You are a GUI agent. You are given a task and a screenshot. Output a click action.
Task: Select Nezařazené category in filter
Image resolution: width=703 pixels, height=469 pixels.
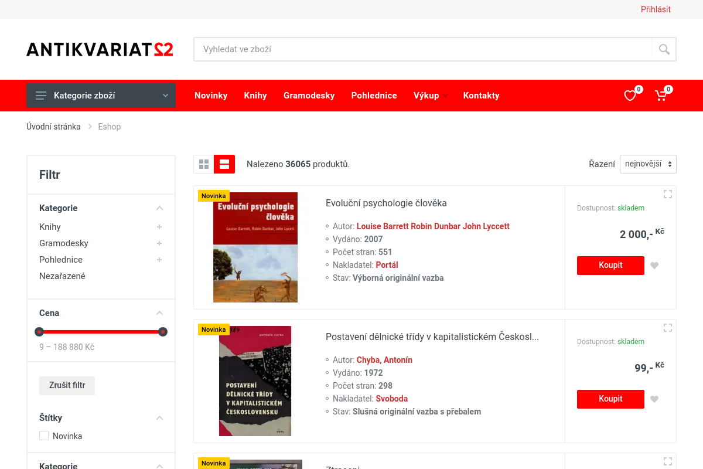(x=62, y=276)
